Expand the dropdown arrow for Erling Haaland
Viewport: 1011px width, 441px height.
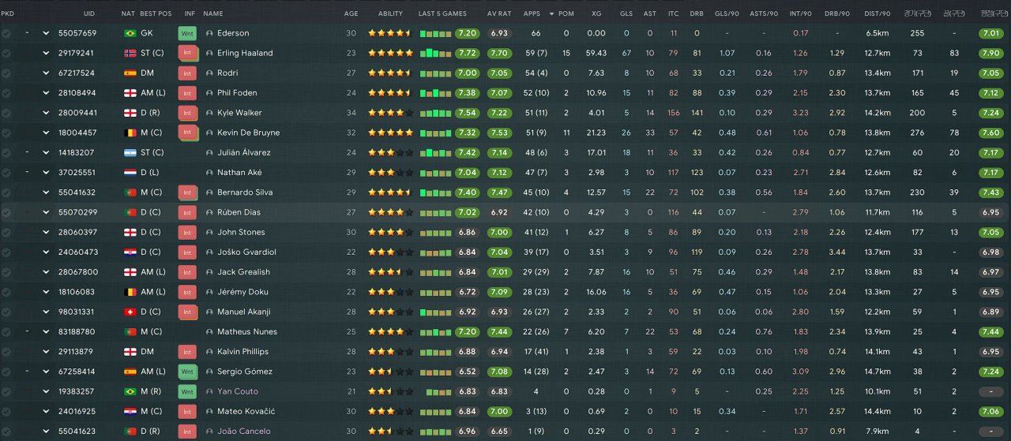(46, 54)
